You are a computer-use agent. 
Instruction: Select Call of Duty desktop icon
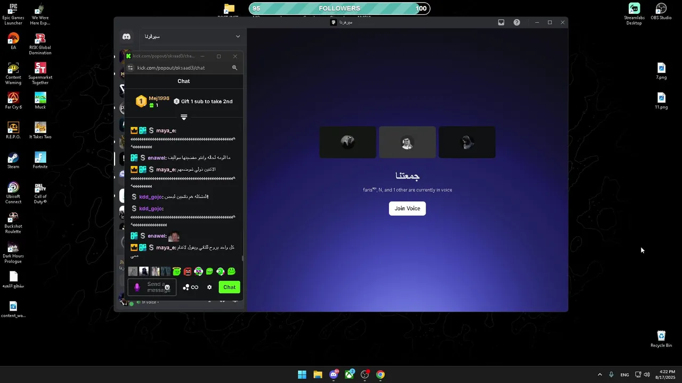tap(40, 193)
